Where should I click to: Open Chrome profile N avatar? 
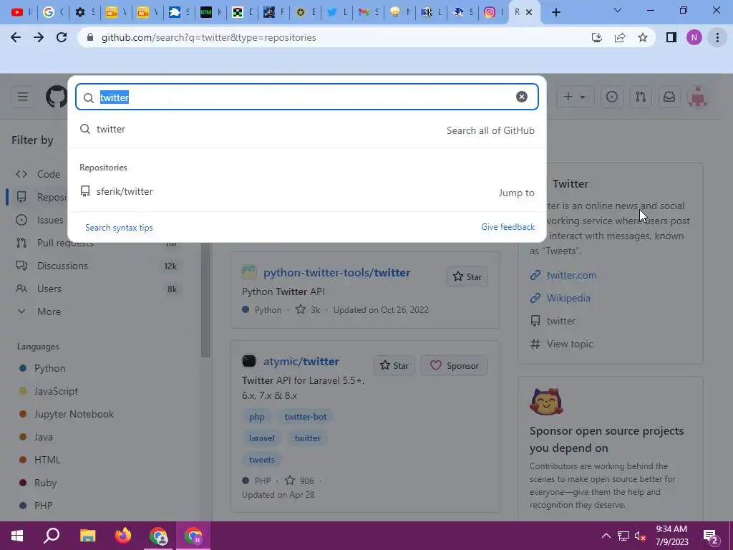point(694,37)
